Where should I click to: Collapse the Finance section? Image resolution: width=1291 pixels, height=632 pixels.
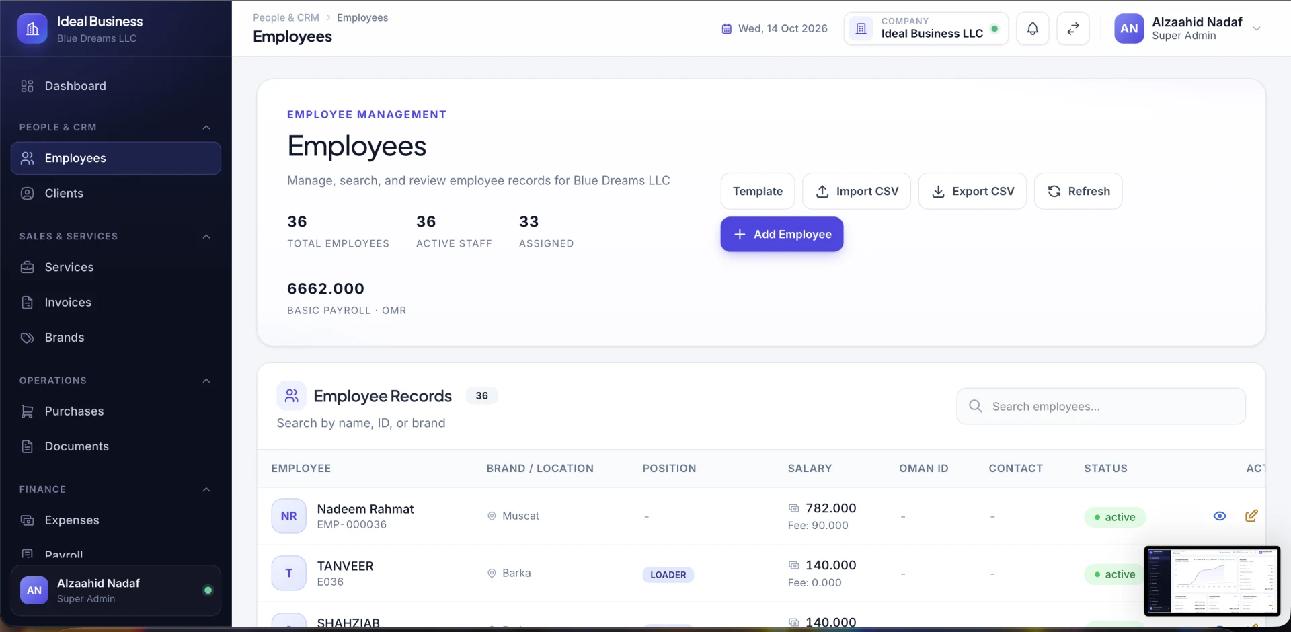click(x=206, y=489)
